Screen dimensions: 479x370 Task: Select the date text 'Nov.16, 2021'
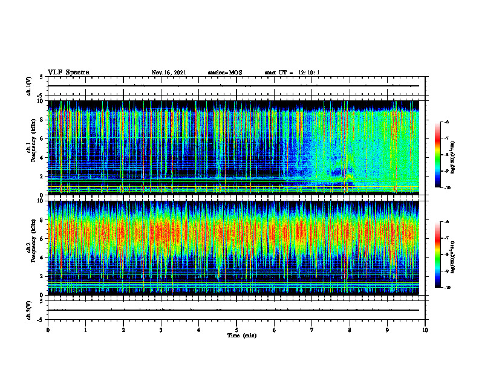(x=169, y=73)
